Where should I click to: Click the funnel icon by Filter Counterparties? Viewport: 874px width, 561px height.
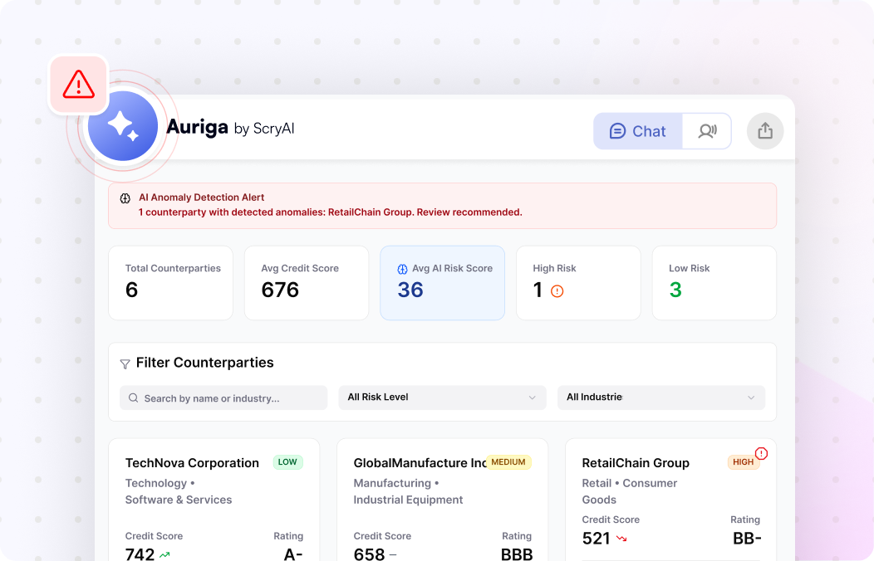tap(125, 364)
